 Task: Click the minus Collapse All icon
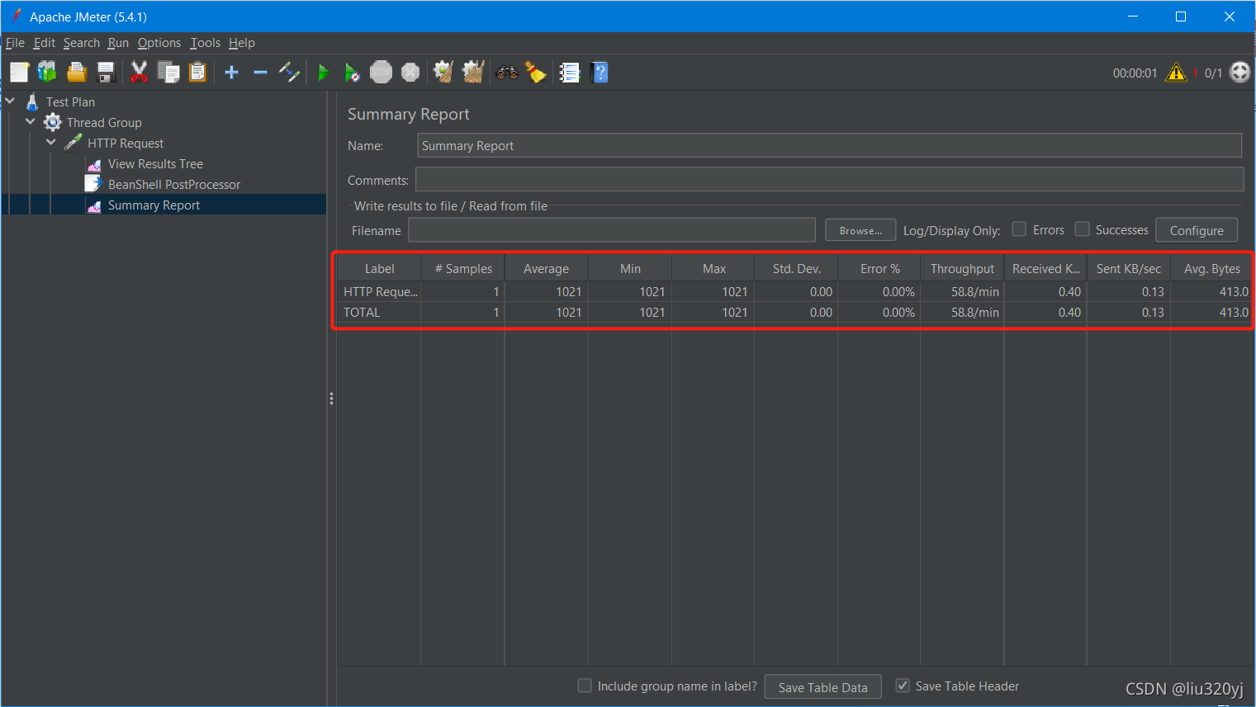pyautogui.click(x=260, y=73)
